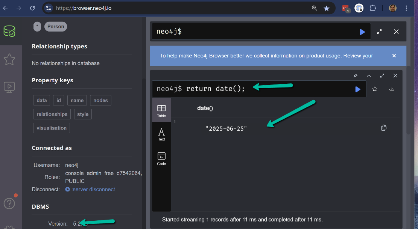This screenshot has height=229, width=418.
Task: Open the zoom magnifier in address bar
Action: point(315,8)
